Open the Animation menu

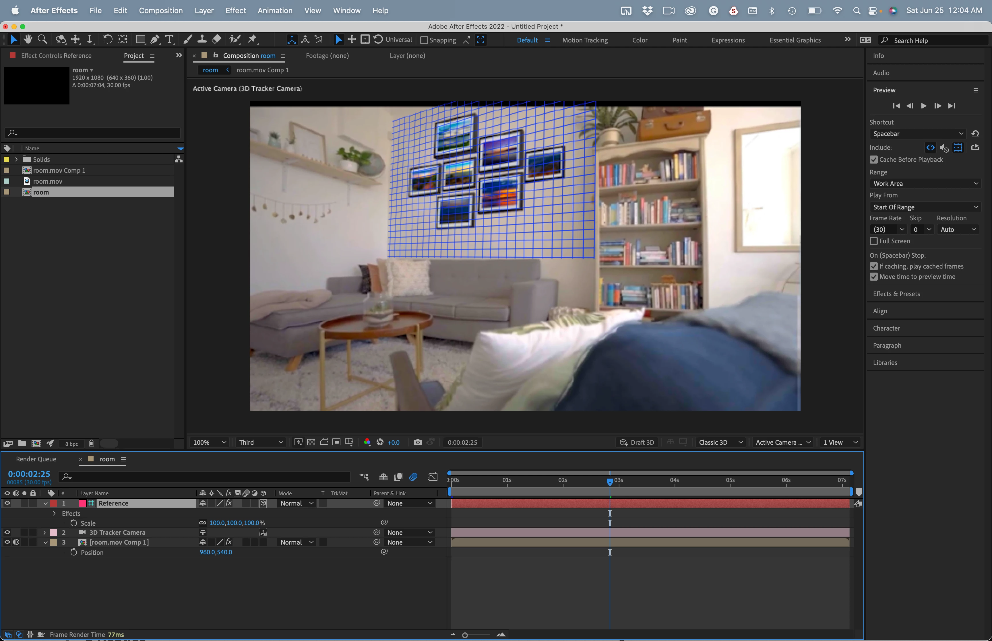pos(275,10)
